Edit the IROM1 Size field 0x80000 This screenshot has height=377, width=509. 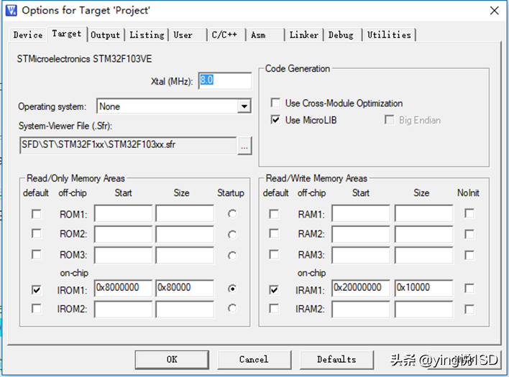185,288
